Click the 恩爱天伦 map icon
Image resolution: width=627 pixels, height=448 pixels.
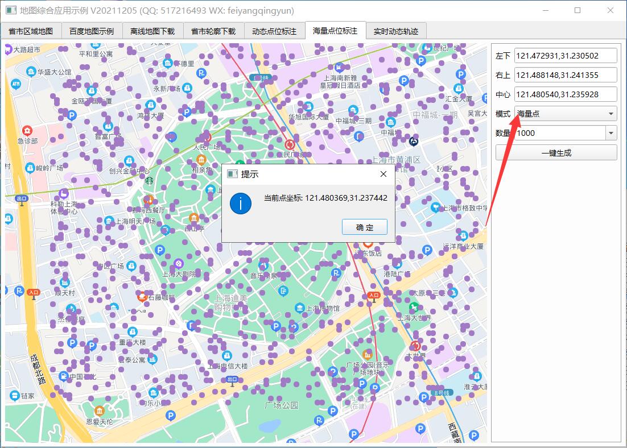tap(100, 411)
